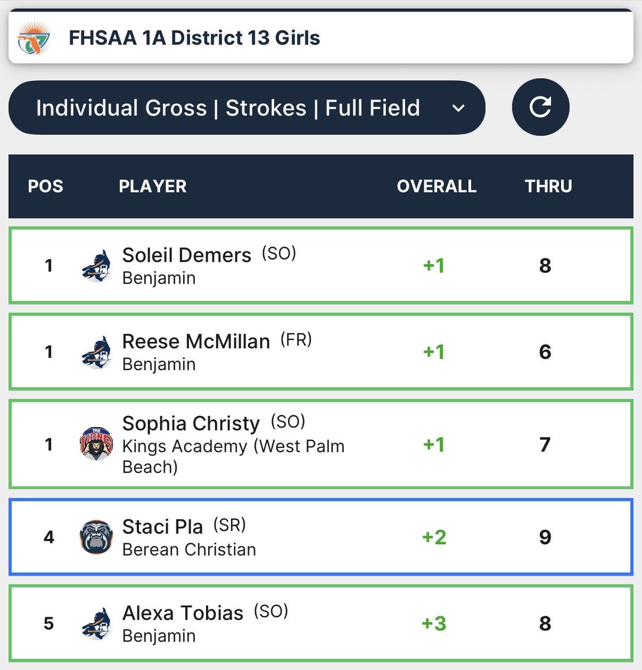
Task: Sort by the PLAYER column header
Action: [152, 186]
